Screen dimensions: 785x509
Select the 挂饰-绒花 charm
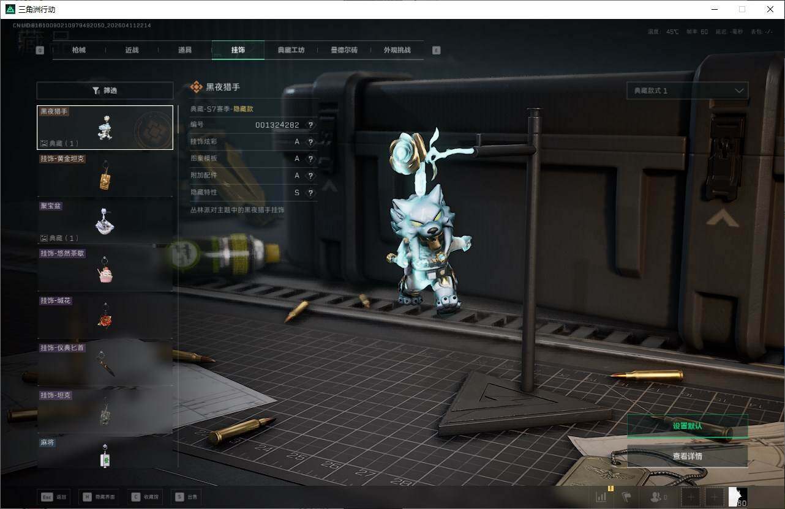(x=105, y=317)
